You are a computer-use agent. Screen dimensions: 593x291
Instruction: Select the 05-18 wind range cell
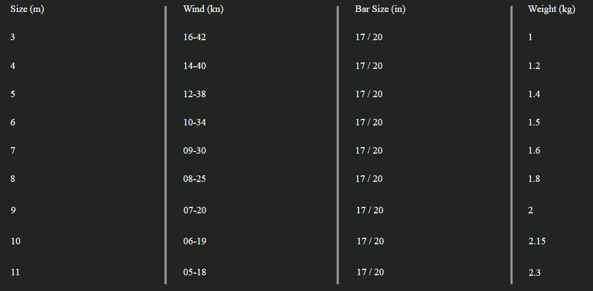pos(194,272)
